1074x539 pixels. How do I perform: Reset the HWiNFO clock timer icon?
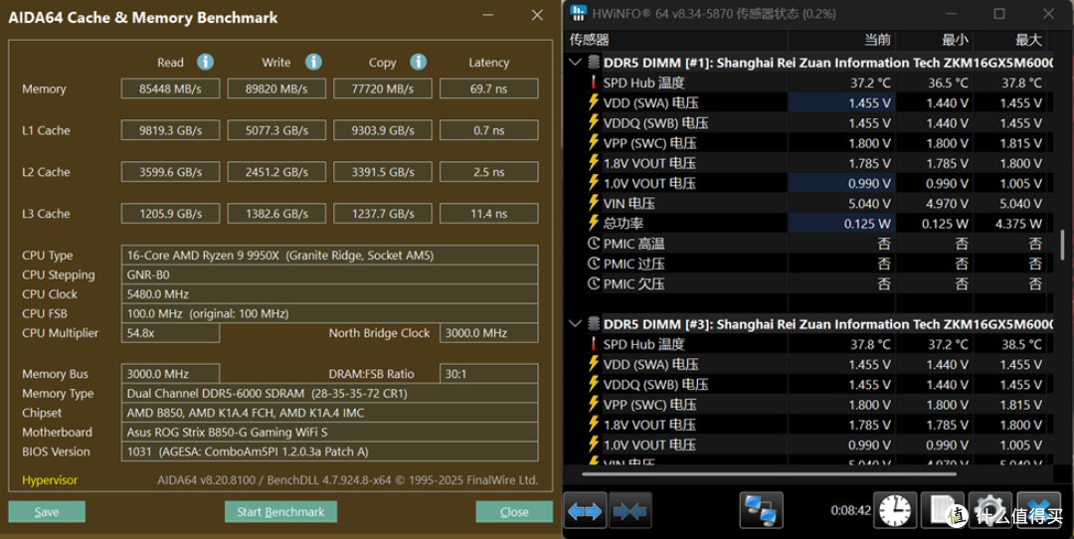(x=895, y=511)
